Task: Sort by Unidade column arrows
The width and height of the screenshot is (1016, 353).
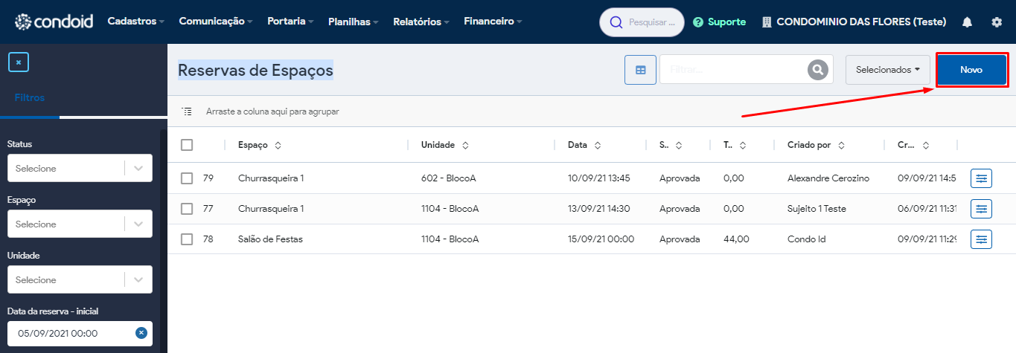Action: (x=465, y=146)
